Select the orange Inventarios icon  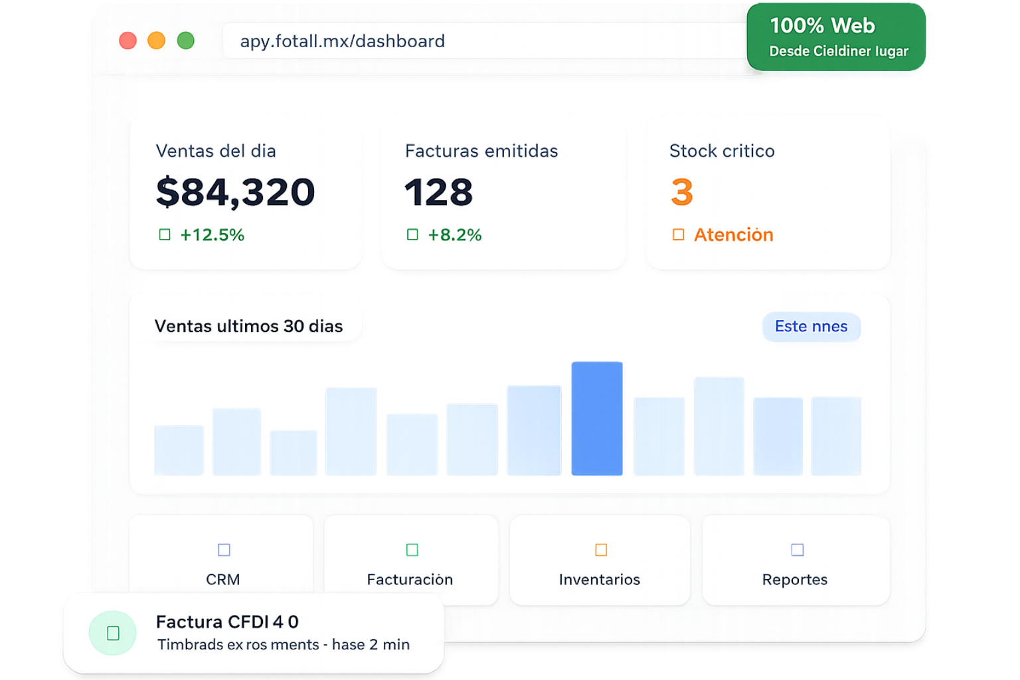point(601,550)
